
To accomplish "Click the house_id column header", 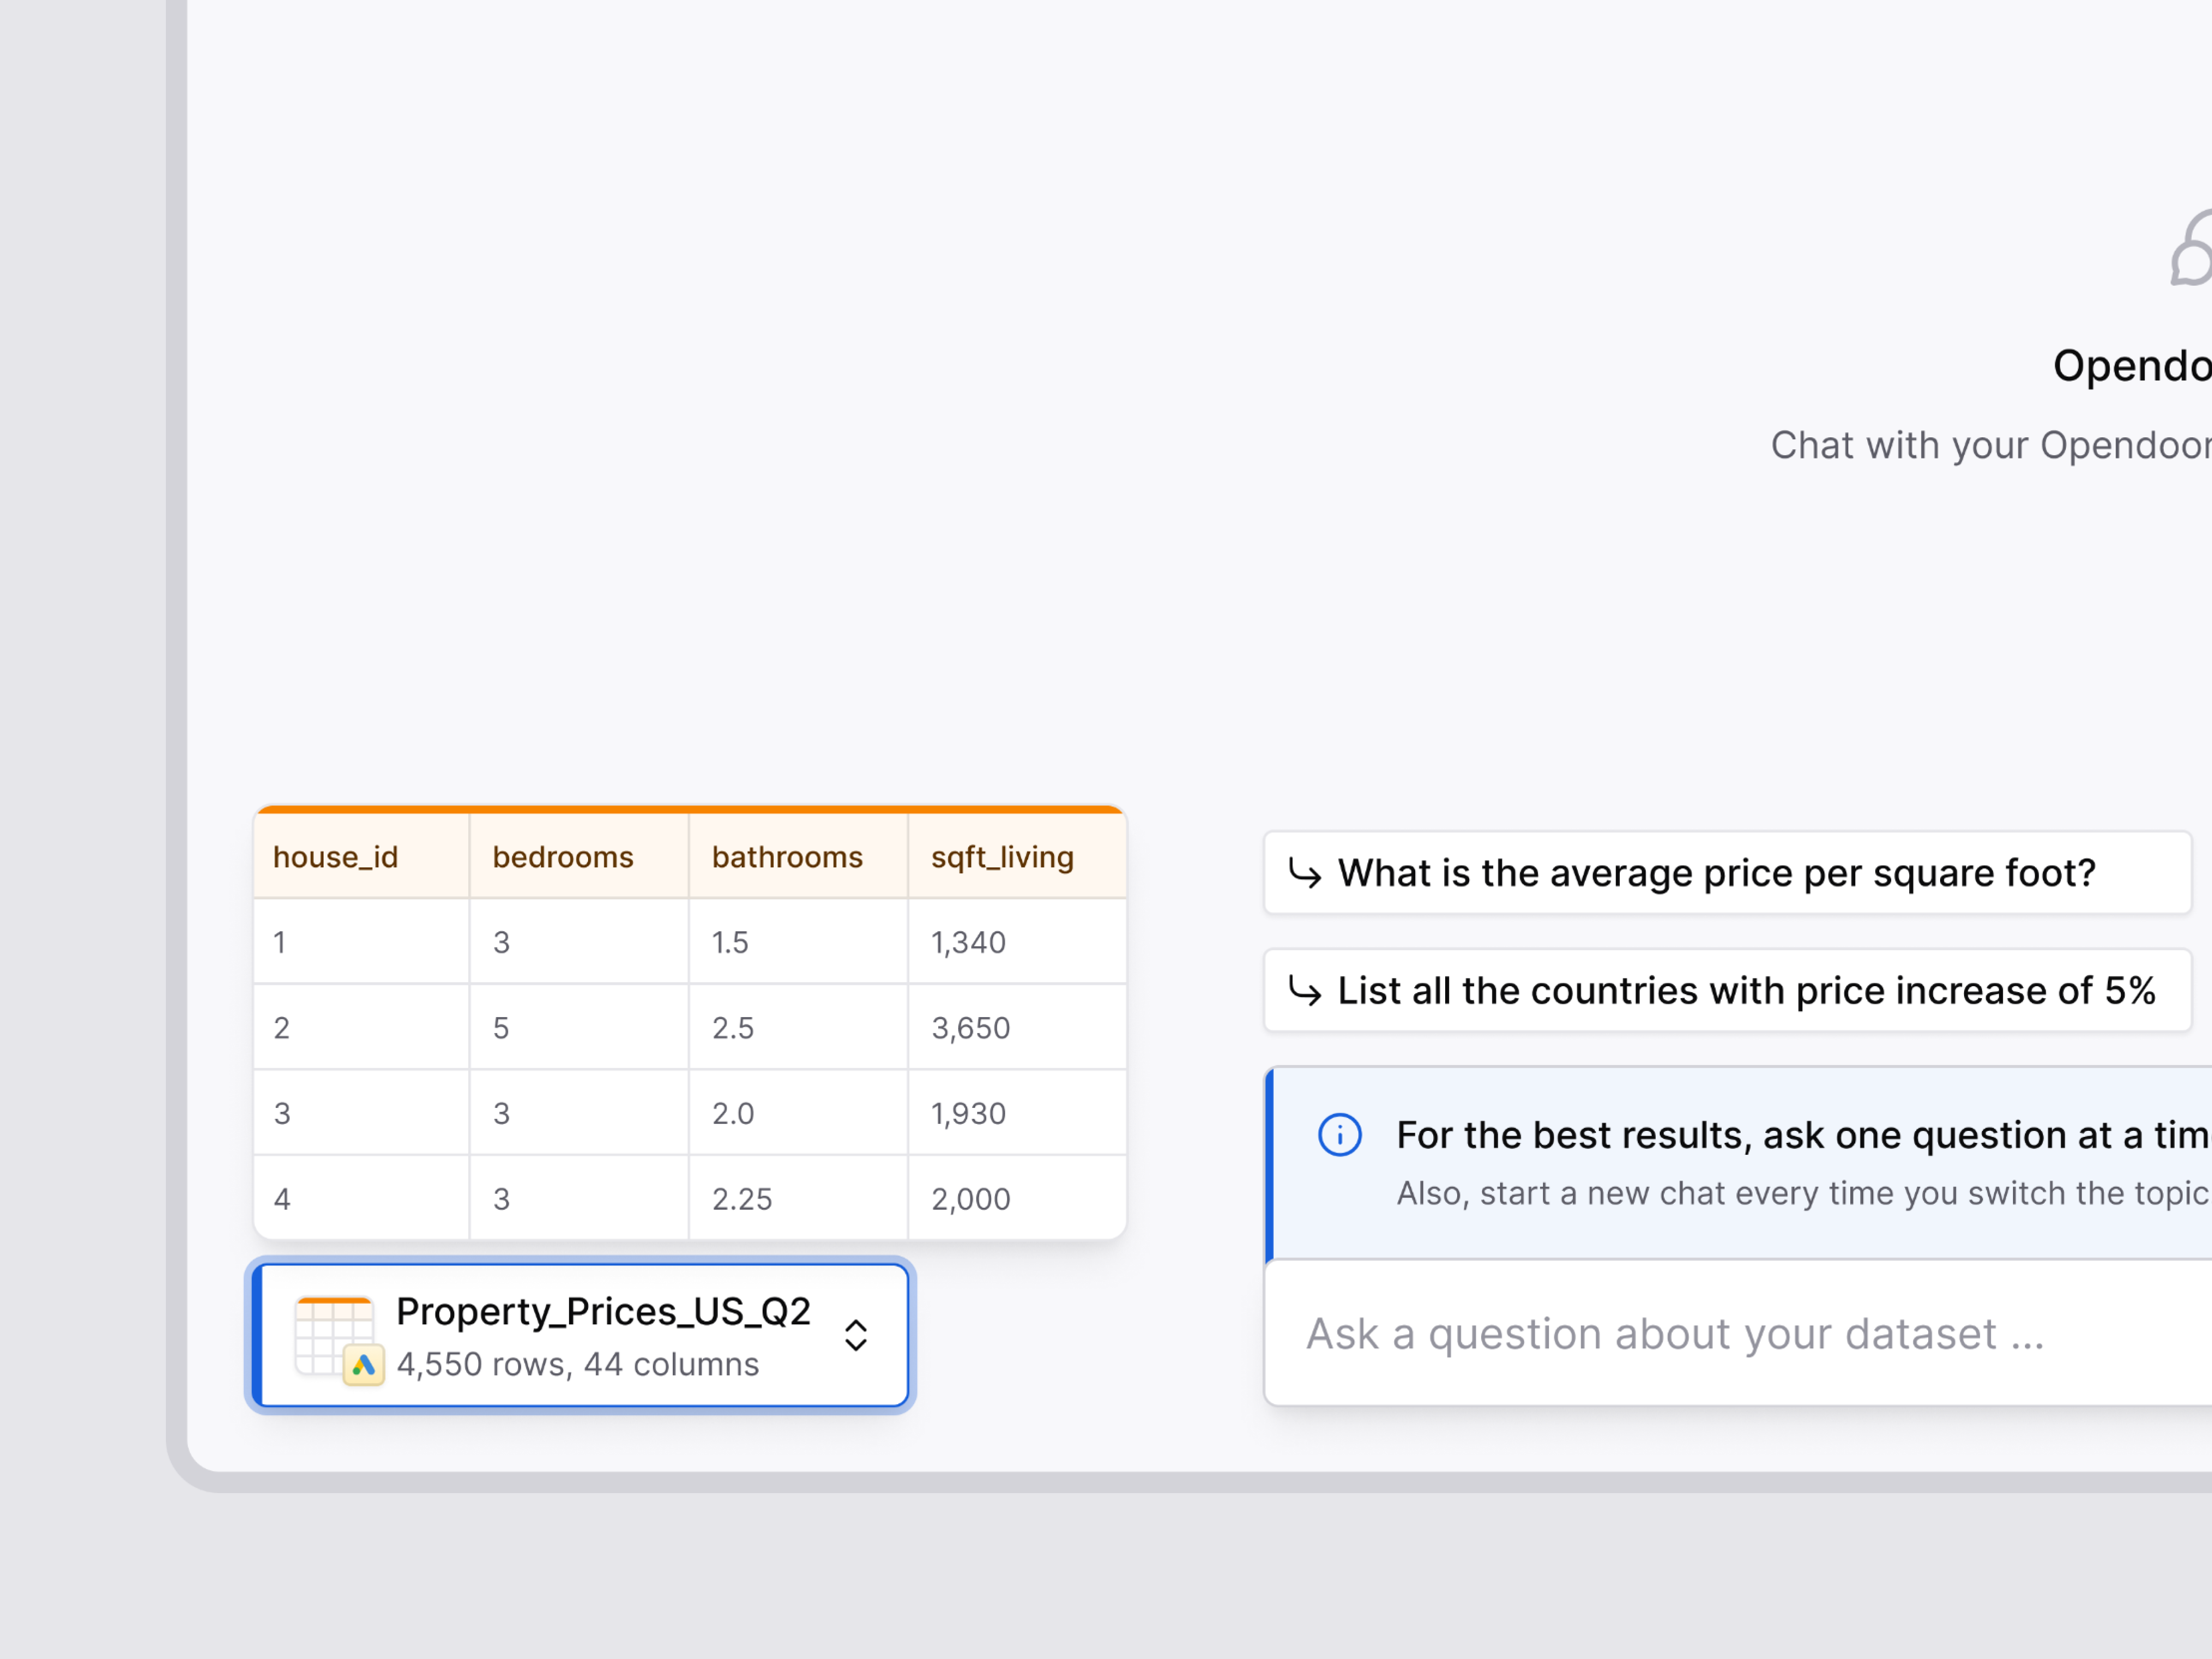I will 336,857.
